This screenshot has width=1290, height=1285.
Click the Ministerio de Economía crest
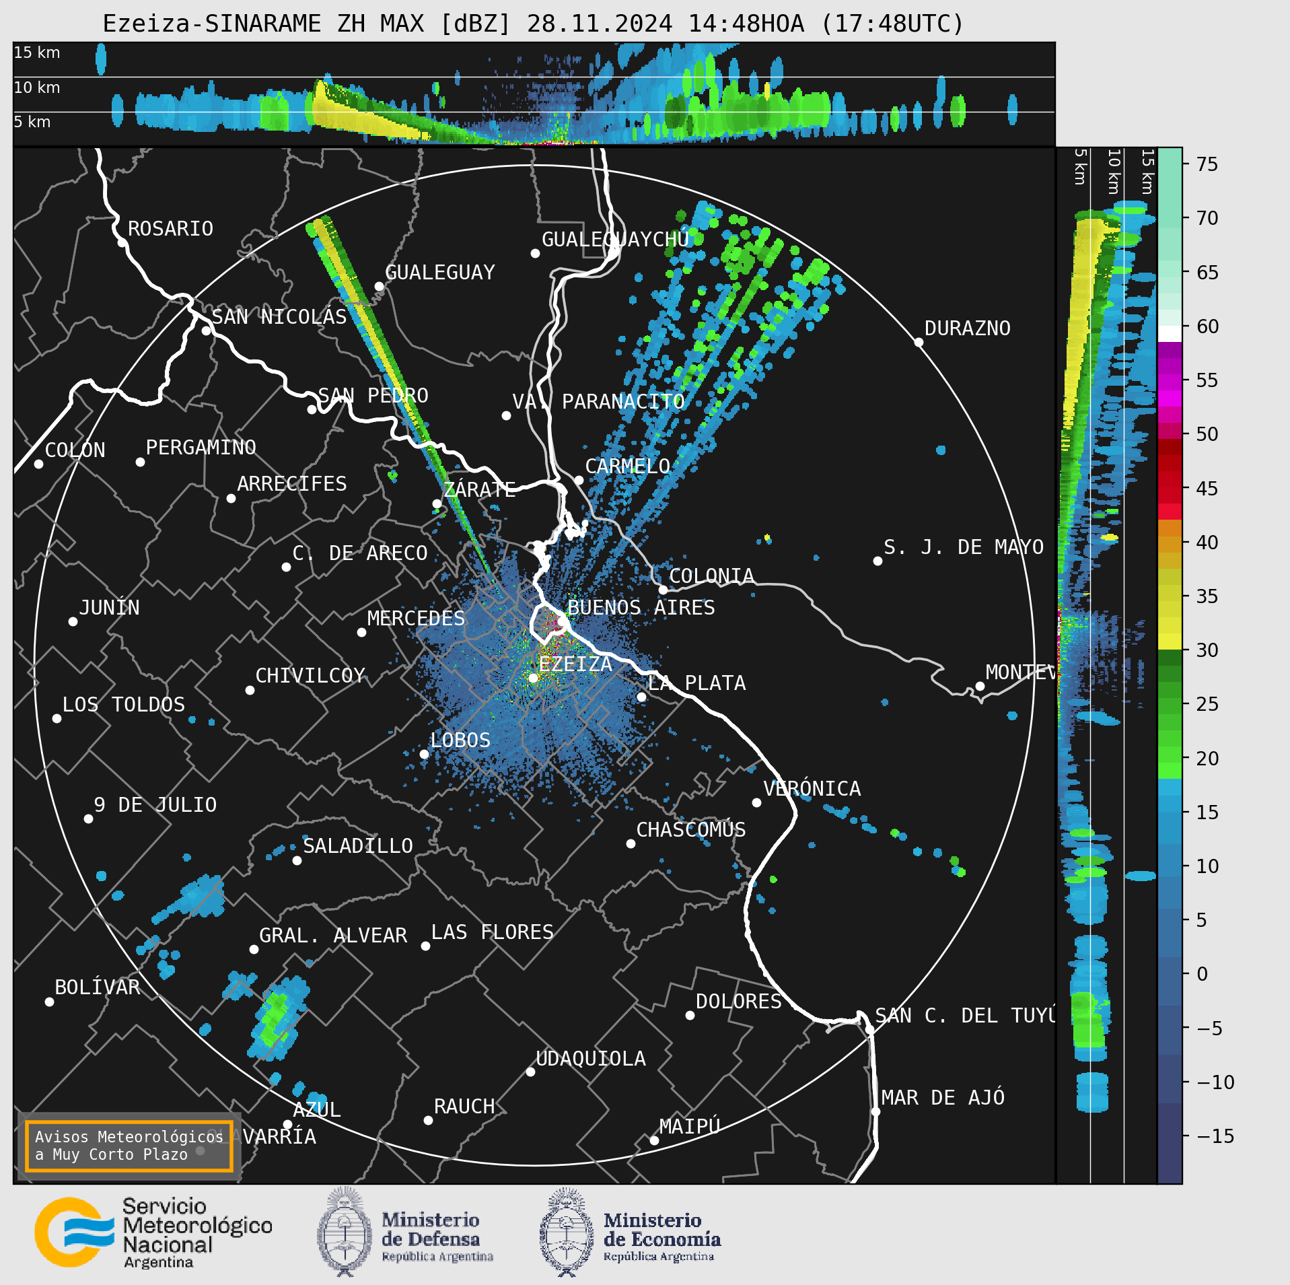567,1232
